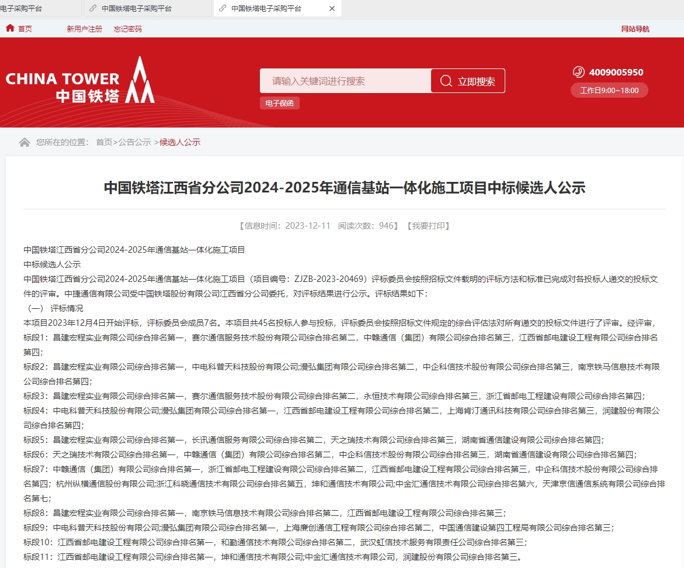Click the 标段9 paragraph line

point(319,528)
